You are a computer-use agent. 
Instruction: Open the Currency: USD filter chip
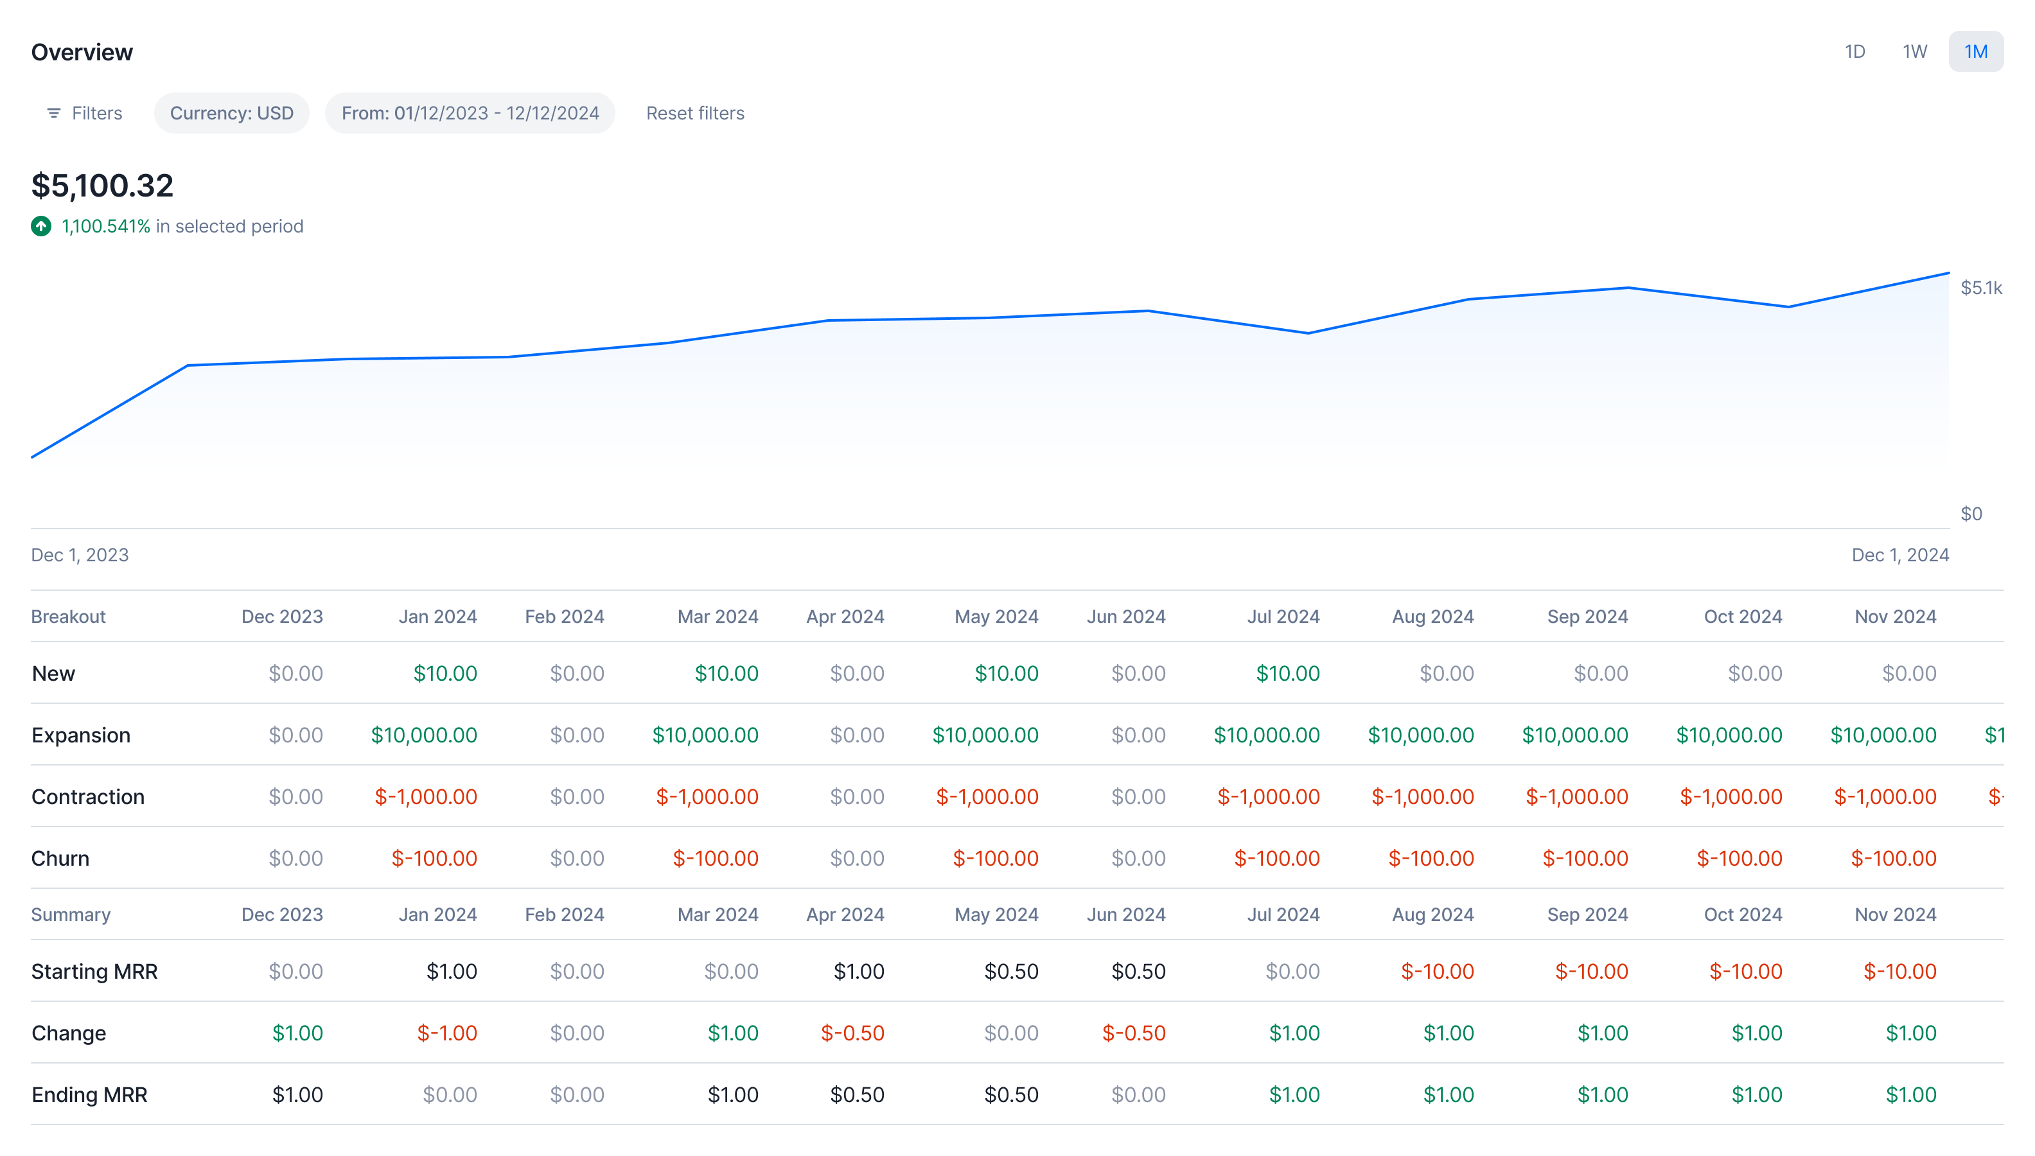pyautogui.click(x=231, y=114)
